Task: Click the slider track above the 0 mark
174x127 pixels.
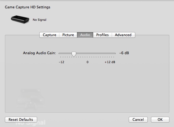Action: coord(88,53)
